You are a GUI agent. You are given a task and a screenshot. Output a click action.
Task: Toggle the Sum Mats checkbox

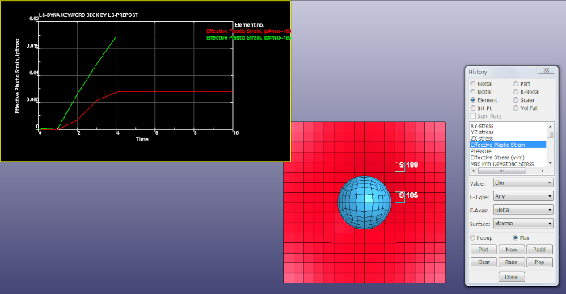point(473,116)
